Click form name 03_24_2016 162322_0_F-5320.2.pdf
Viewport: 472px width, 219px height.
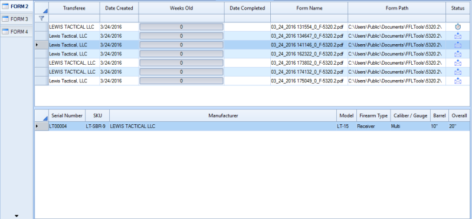307,54
